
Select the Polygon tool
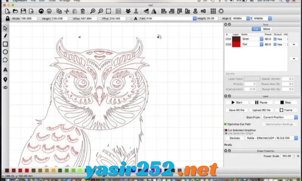[x=5, y=60]
